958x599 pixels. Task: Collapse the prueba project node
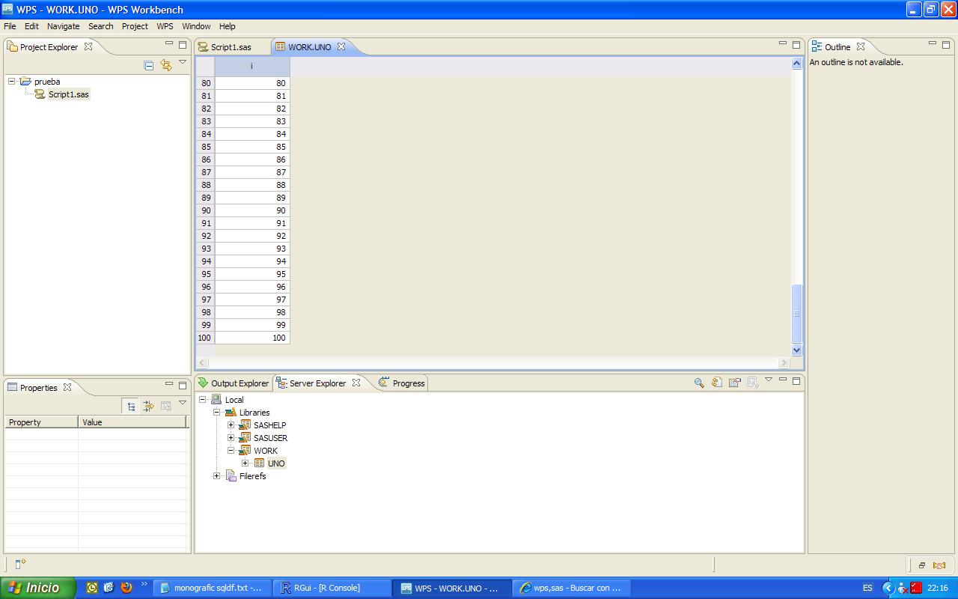12,82
